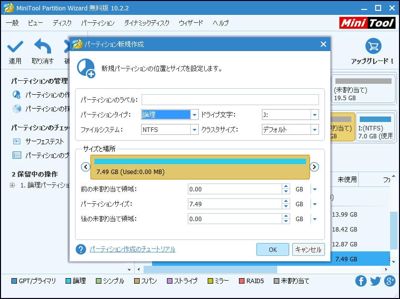Select the row showing 12.87 GB
Screen dimensions: 400x299
tap(360, 244)
